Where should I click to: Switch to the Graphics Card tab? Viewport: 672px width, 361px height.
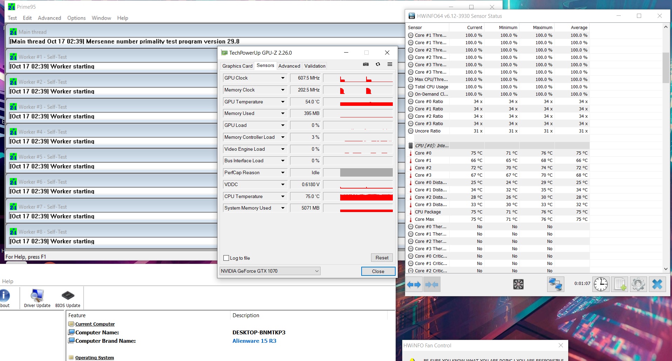(237, 66)
